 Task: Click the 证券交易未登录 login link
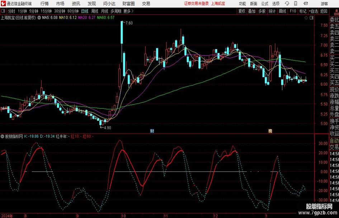coord(196,4)
